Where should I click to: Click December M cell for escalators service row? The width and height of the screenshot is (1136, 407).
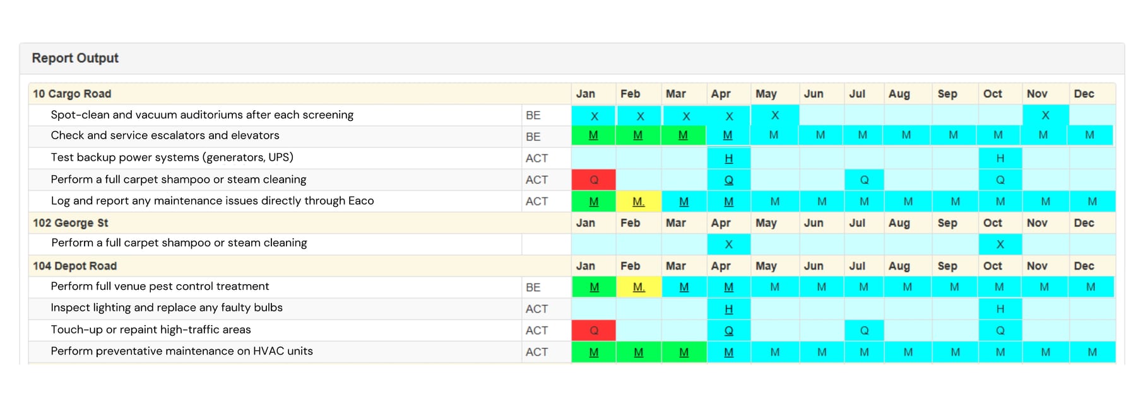pyautogui.click(x=1090, y=135)
